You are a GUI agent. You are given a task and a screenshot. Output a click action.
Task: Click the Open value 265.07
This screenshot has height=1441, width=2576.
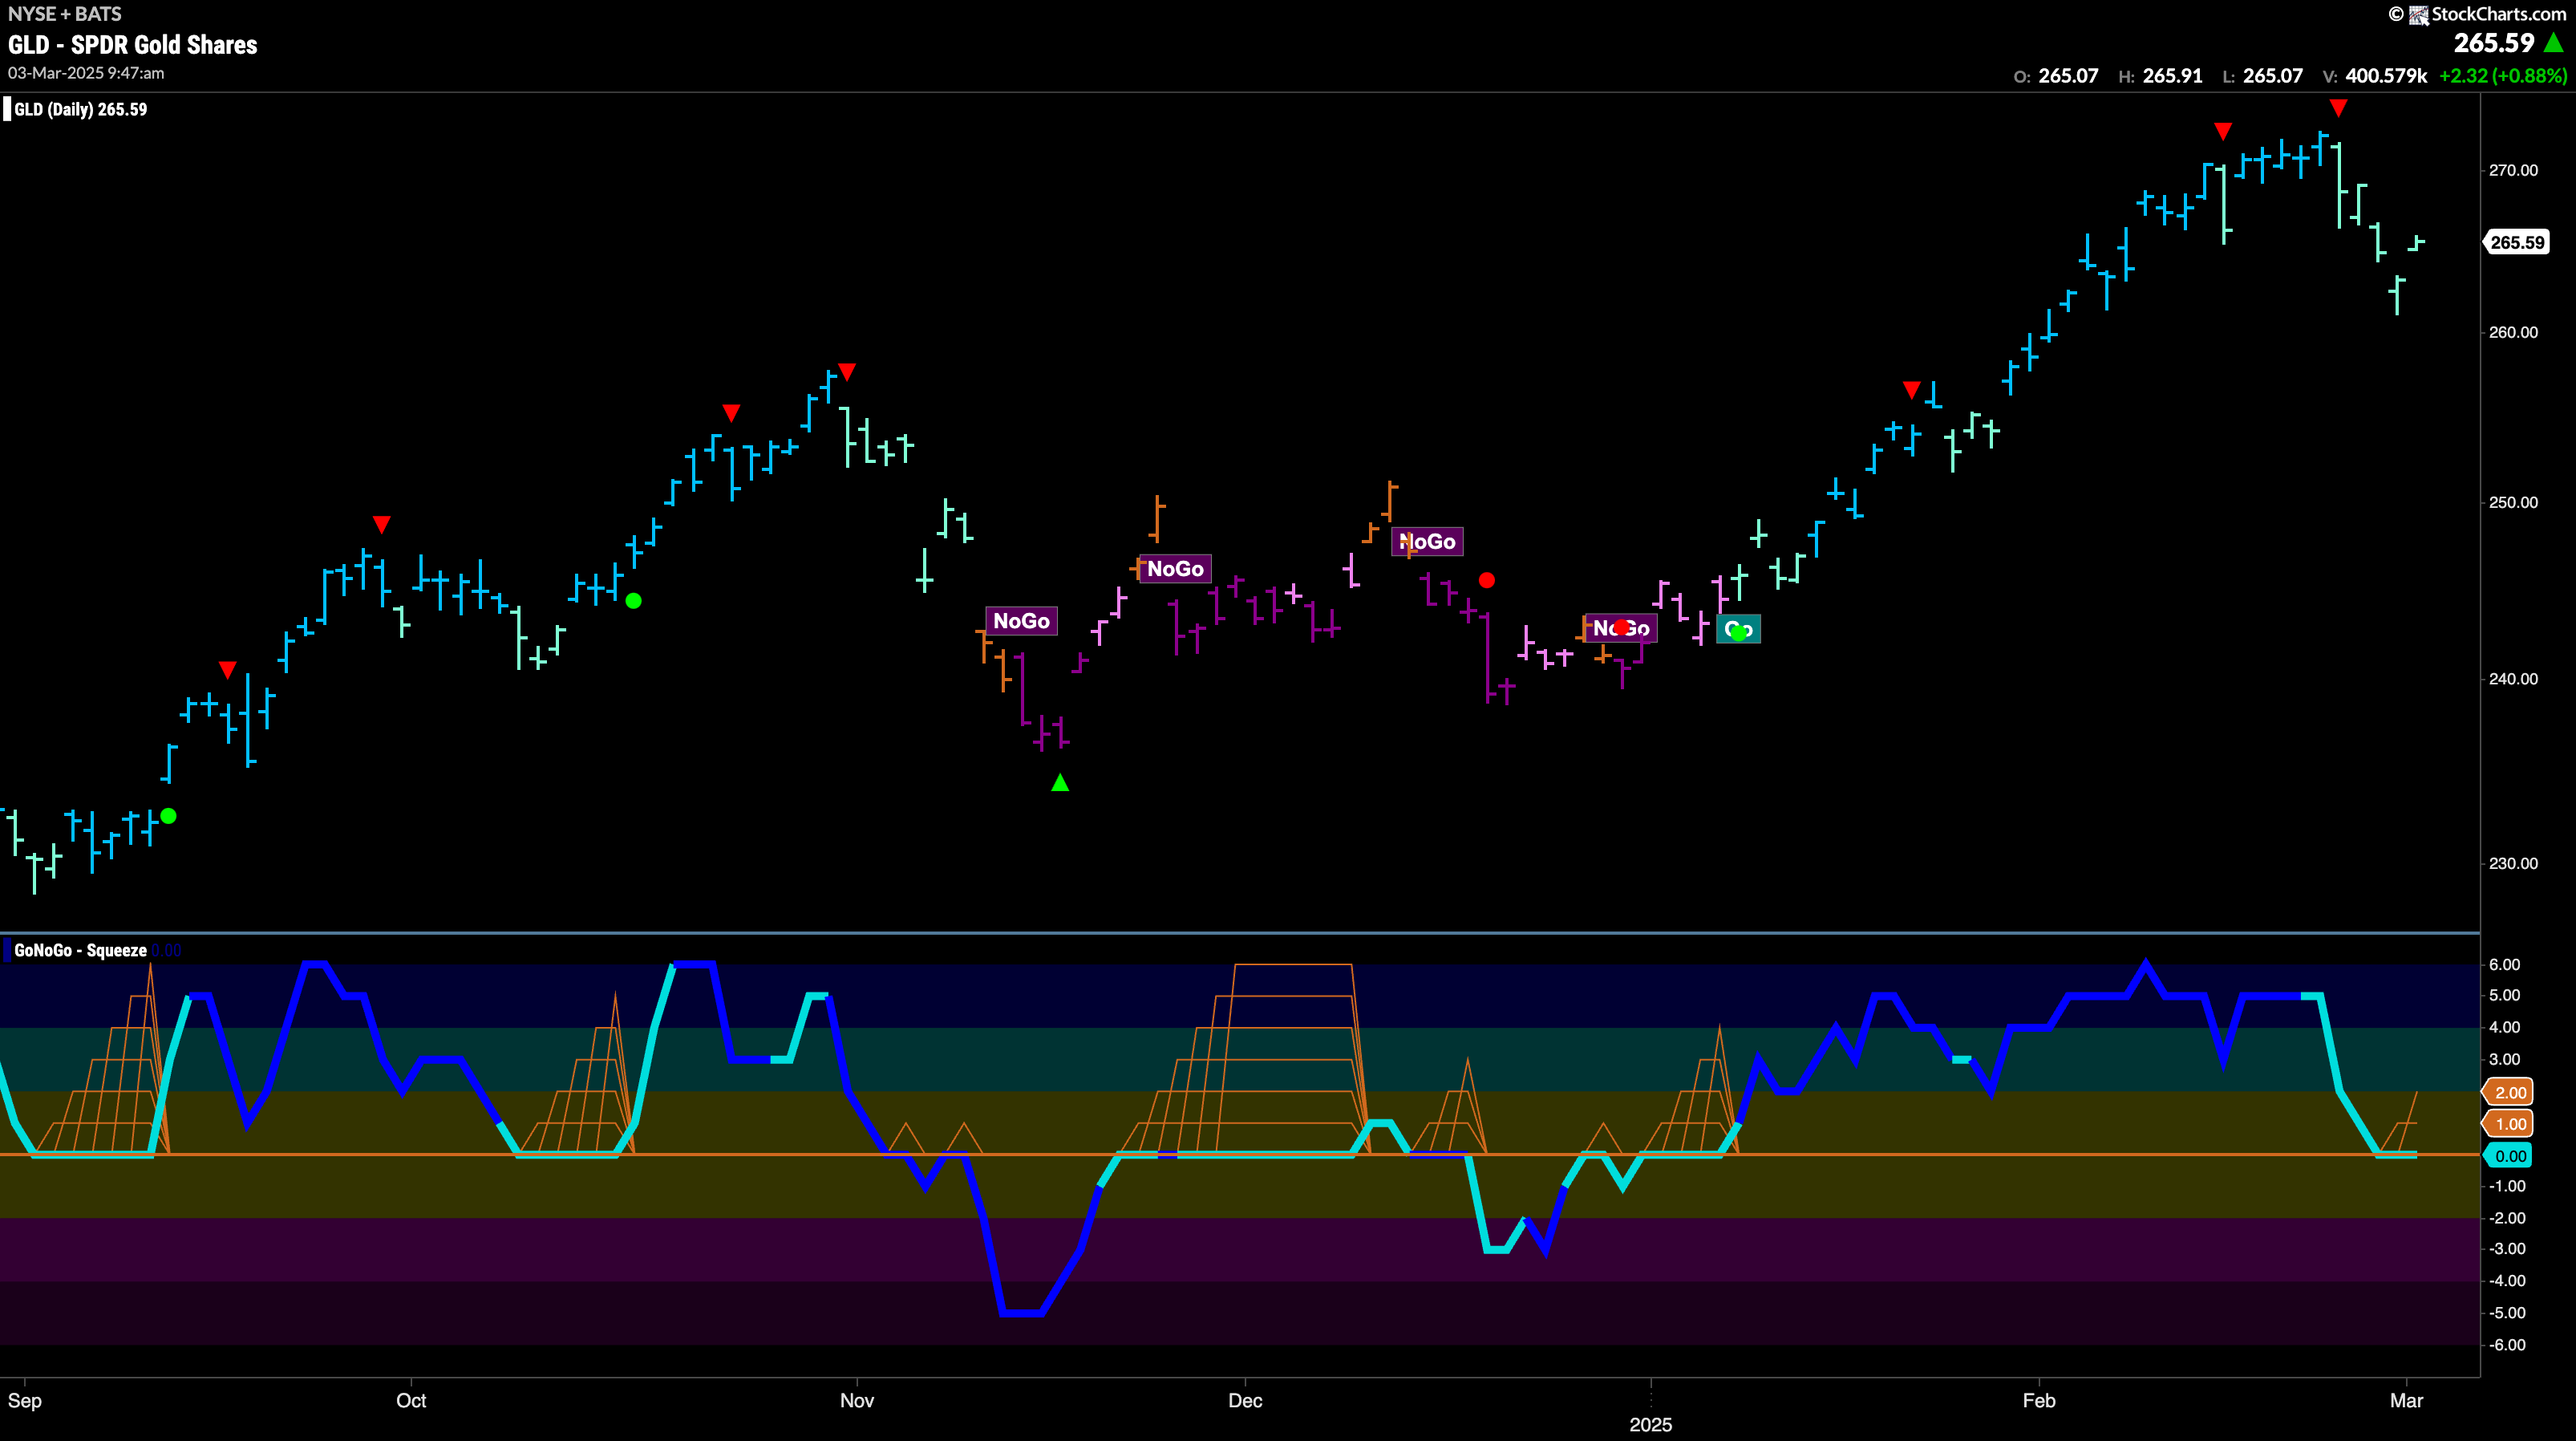2068,76
